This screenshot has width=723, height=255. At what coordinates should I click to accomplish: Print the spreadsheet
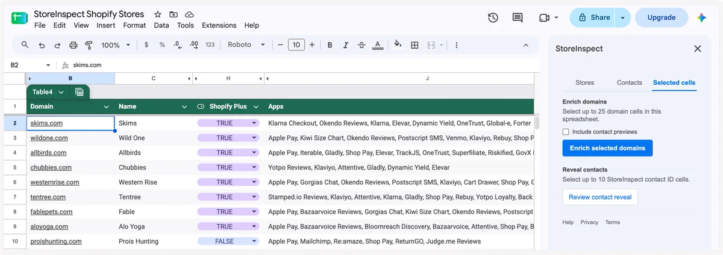74,45
